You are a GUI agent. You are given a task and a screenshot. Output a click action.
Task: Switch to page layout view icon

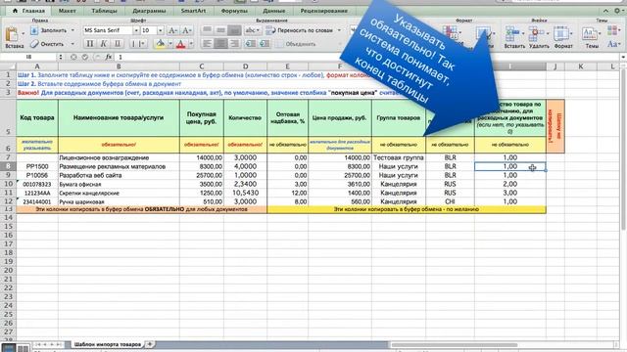tap(23, 348)
